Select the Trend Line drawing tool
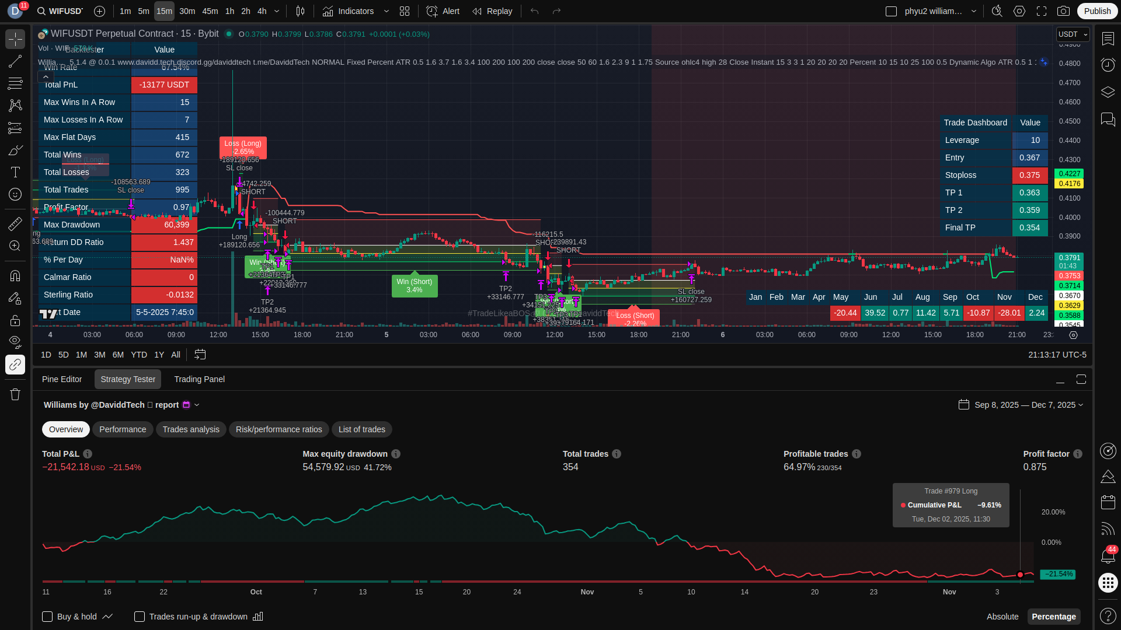 pos(15,61)
